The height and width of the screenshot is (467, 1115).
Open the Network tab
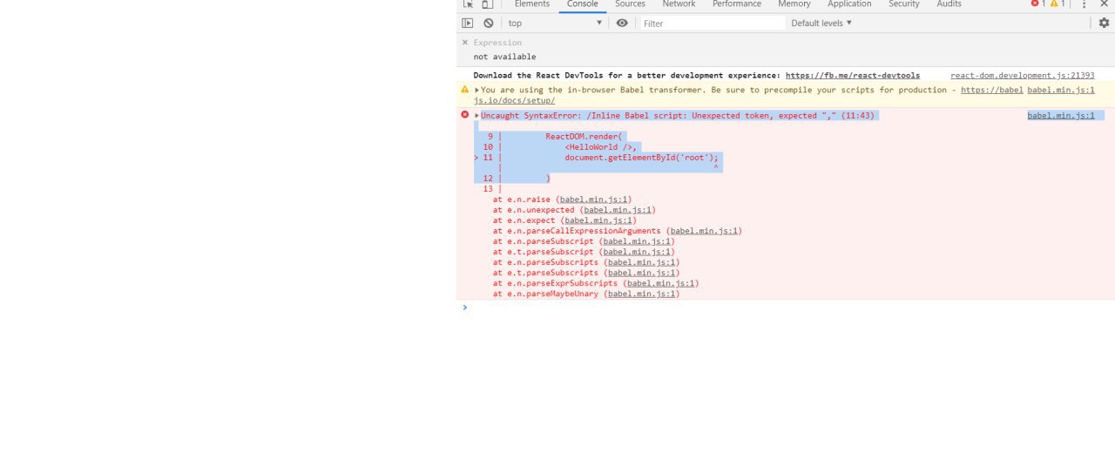coord(679,4)
